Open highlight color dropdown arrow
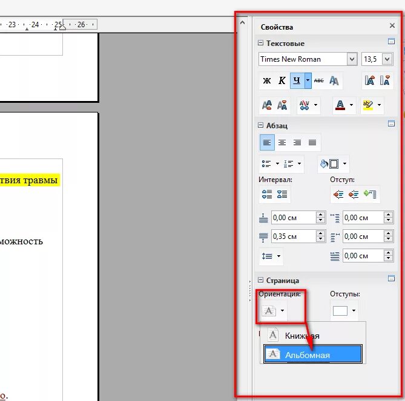This screenshot has width=405, height=401. tap(379, 105)
